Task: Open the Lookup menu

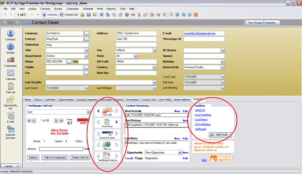Action: click(x=32, y=9)
